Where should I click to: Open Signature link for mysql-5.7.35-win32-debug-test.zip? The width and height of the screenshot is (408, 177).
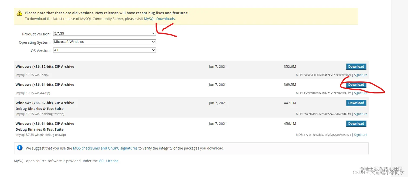pyautogui.click(x=361, y=114)
